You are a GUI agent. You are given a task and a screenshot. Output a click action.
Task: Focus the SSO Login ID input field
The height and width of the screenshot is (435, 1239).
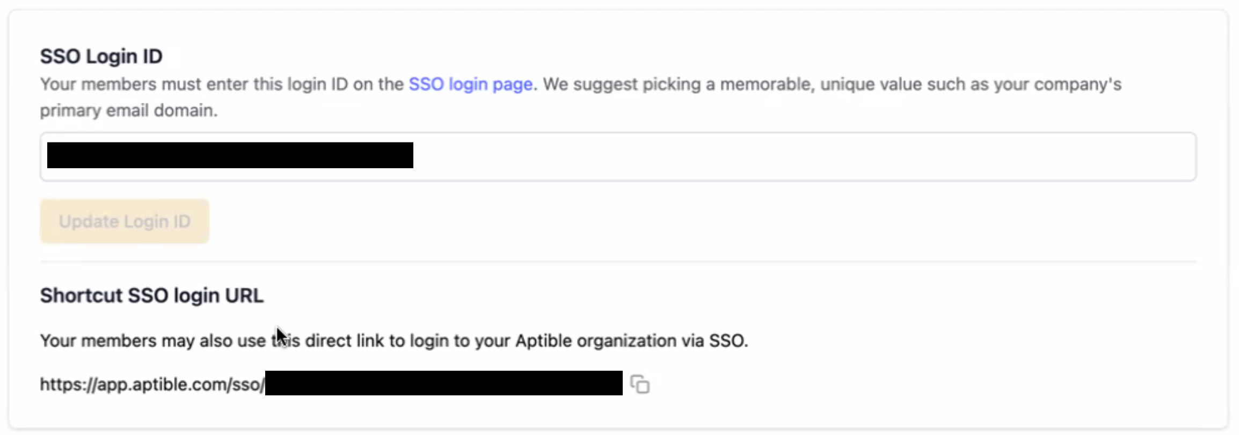[752, 156]
